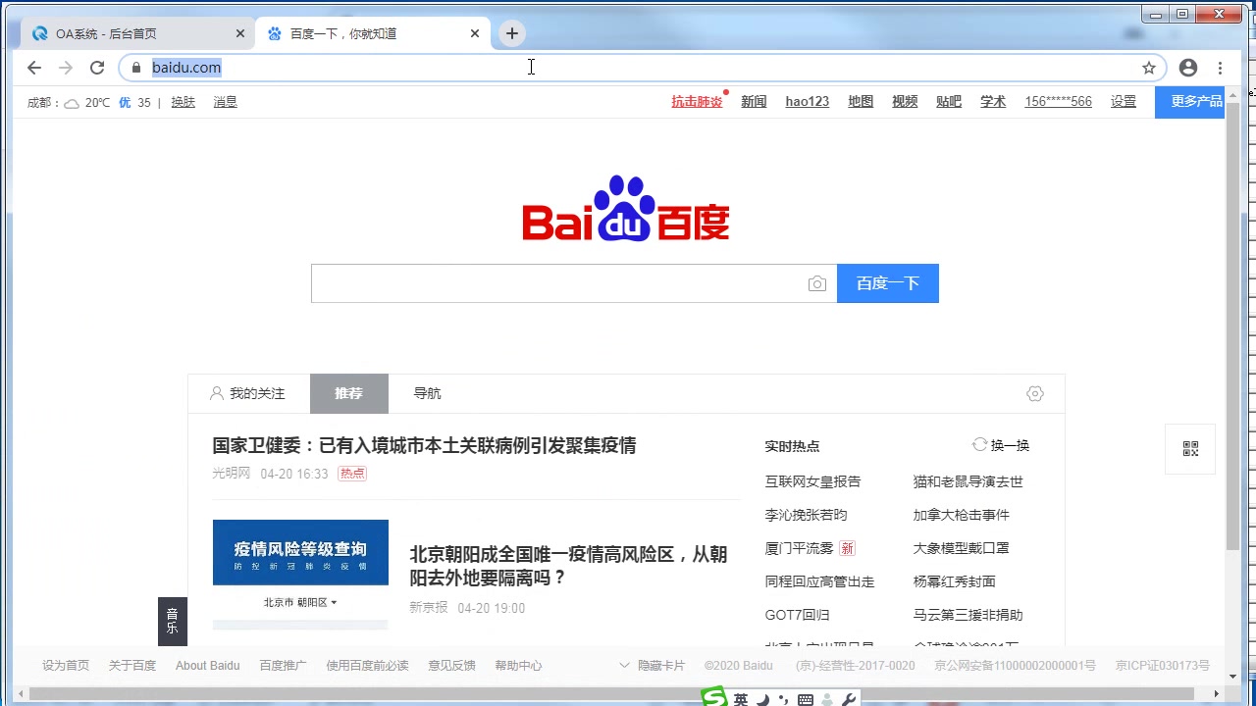Click inside the Baidu search box
1256x706 pixels.
pyautogui.click(x=559, y=283)
